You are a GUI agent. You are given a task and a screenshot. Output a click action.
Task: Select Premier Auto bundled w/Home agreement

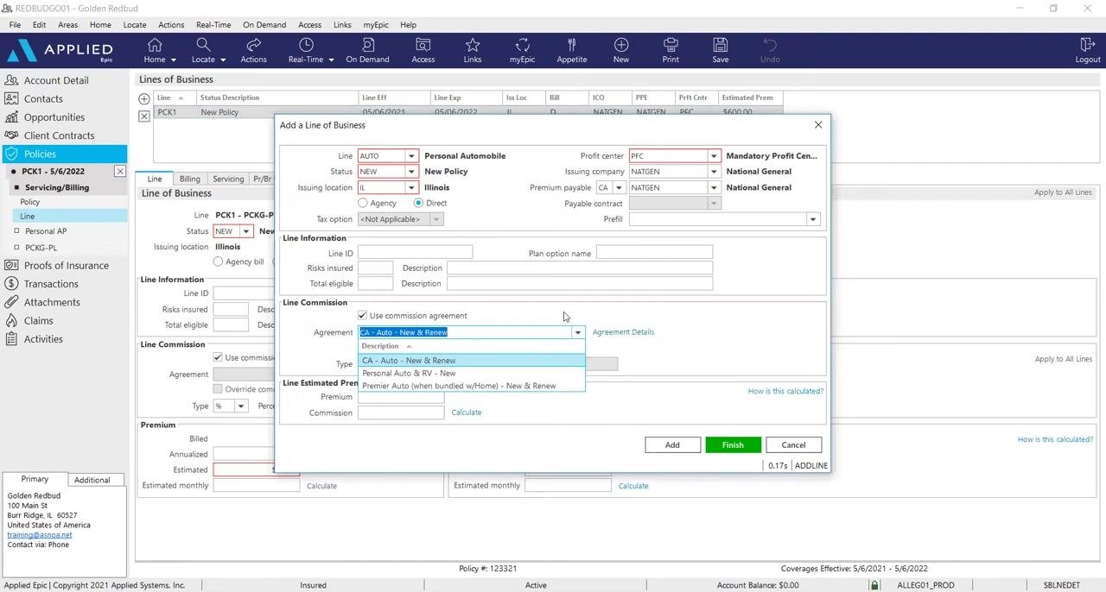pos(472,386)
